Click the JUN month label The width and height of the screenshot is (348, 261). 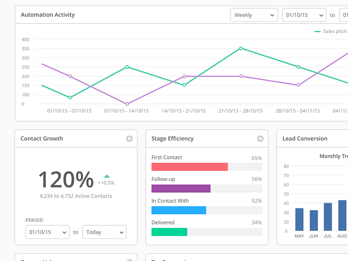point(314,236)
